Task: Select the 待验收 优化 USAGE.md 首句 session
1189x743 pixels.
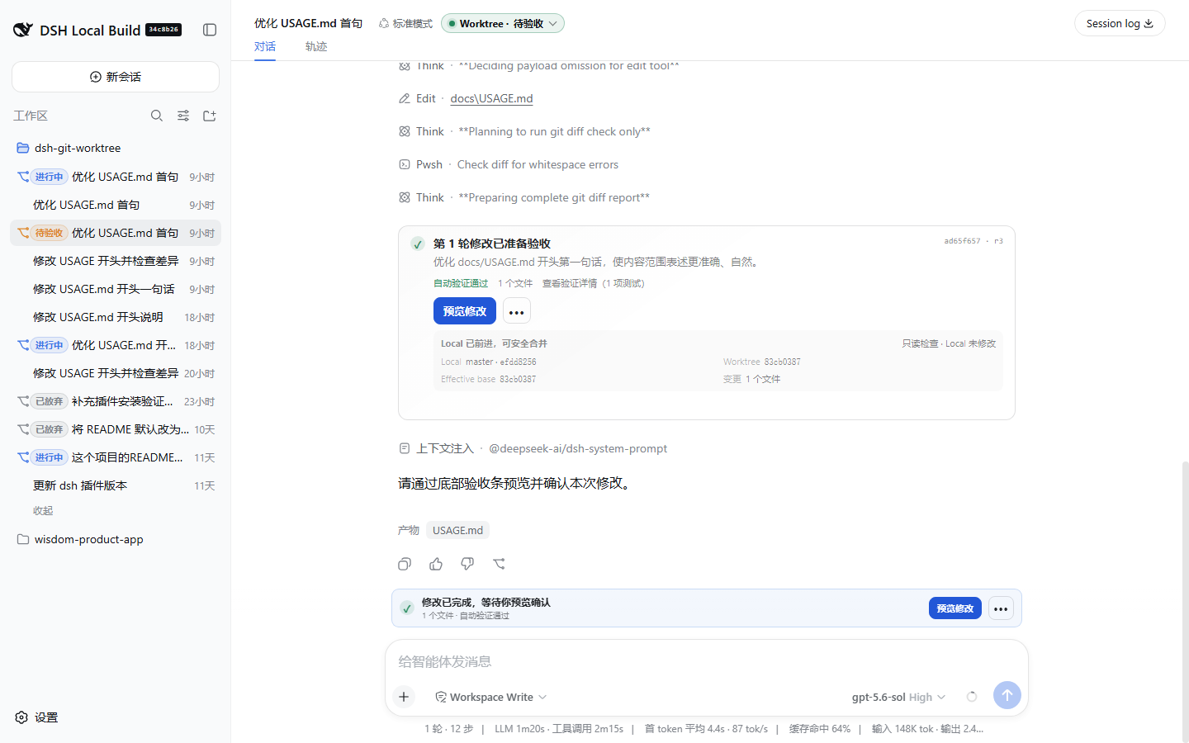Action: [116, 233]
